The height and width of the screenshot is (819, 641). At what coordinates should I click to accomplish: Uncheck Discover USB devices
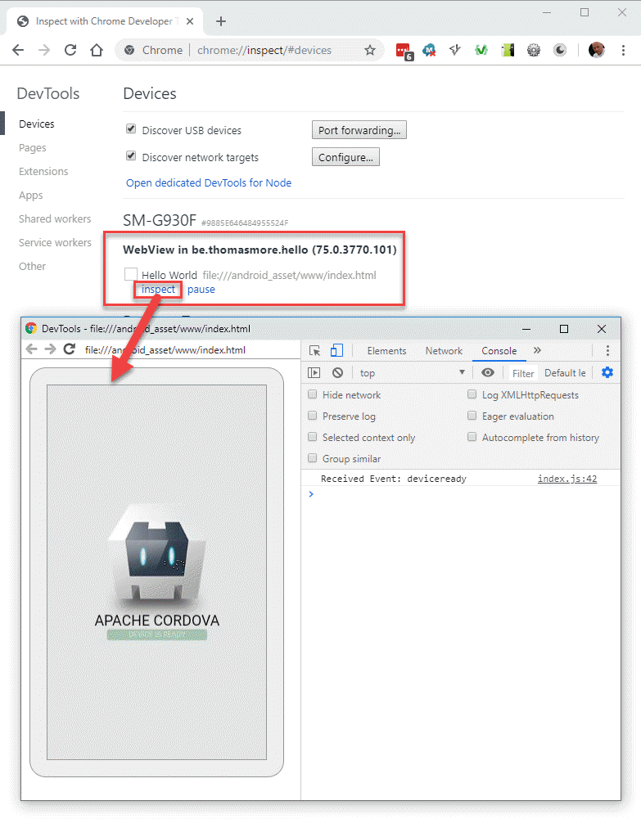pyautogui.click(x=131, y=129)
